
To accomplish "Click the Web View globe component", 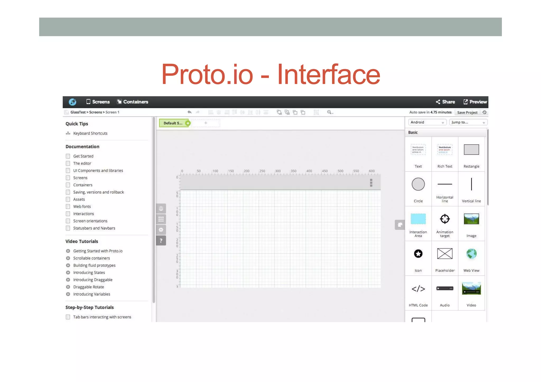I will pos(471,254).
